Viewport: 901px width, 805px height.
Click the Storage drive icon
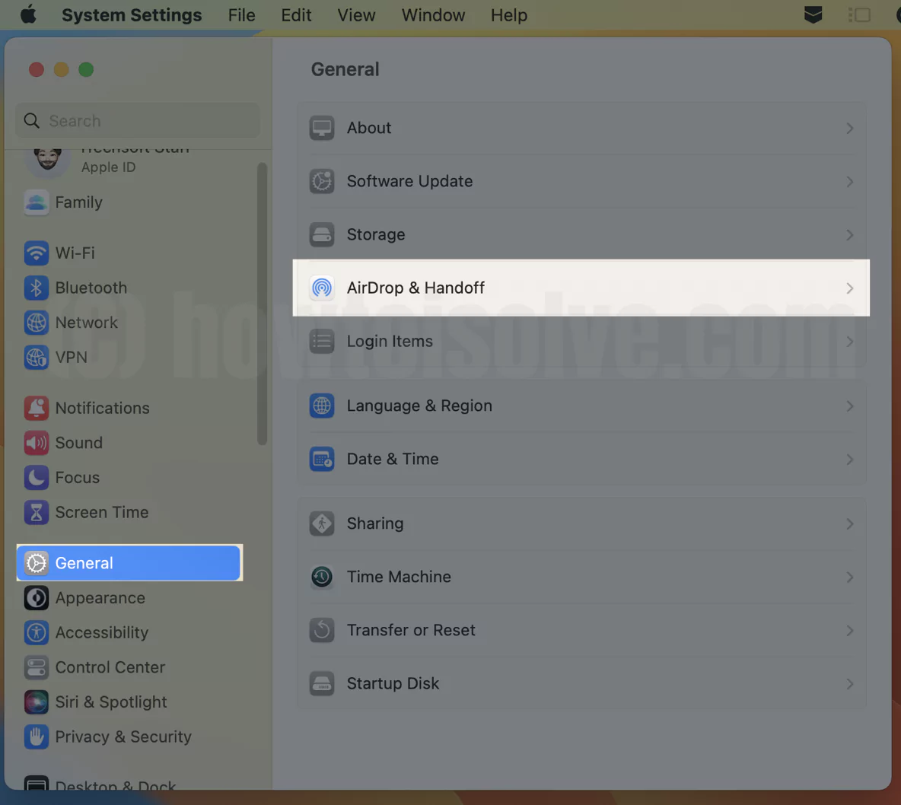coord(322,234)
